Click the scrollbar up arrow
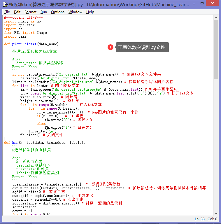Image resolution: width=221 pixels, height=224 pixels. [x=216, y=17]
